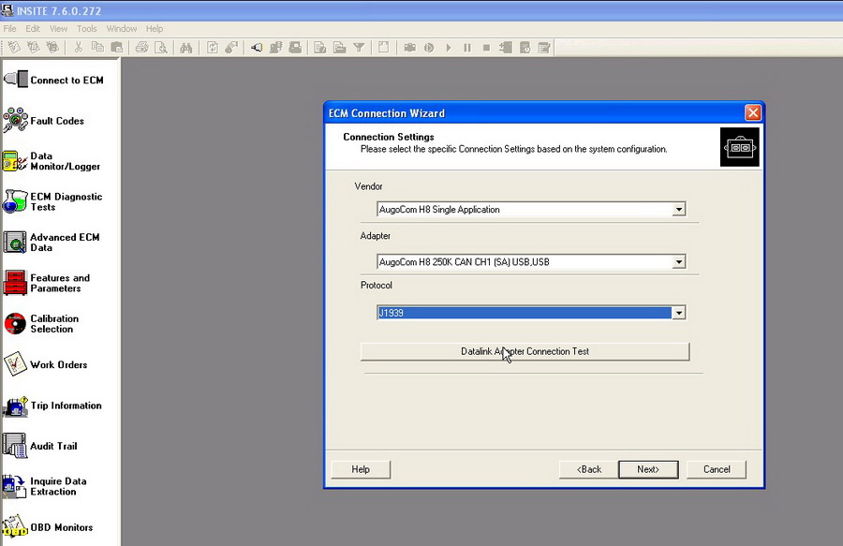The height and width of the screenshot is (546, 843).
Task: Open Work Orders view
Action: (46, 364)
